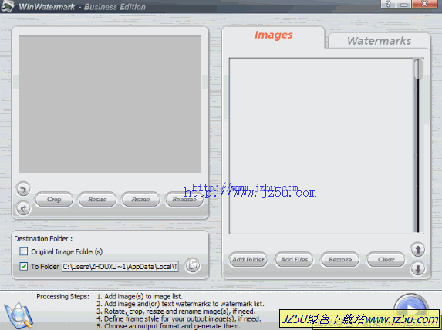The image size is (442, 330).
Task: Browse for destination folder icon
Action: 193,265
